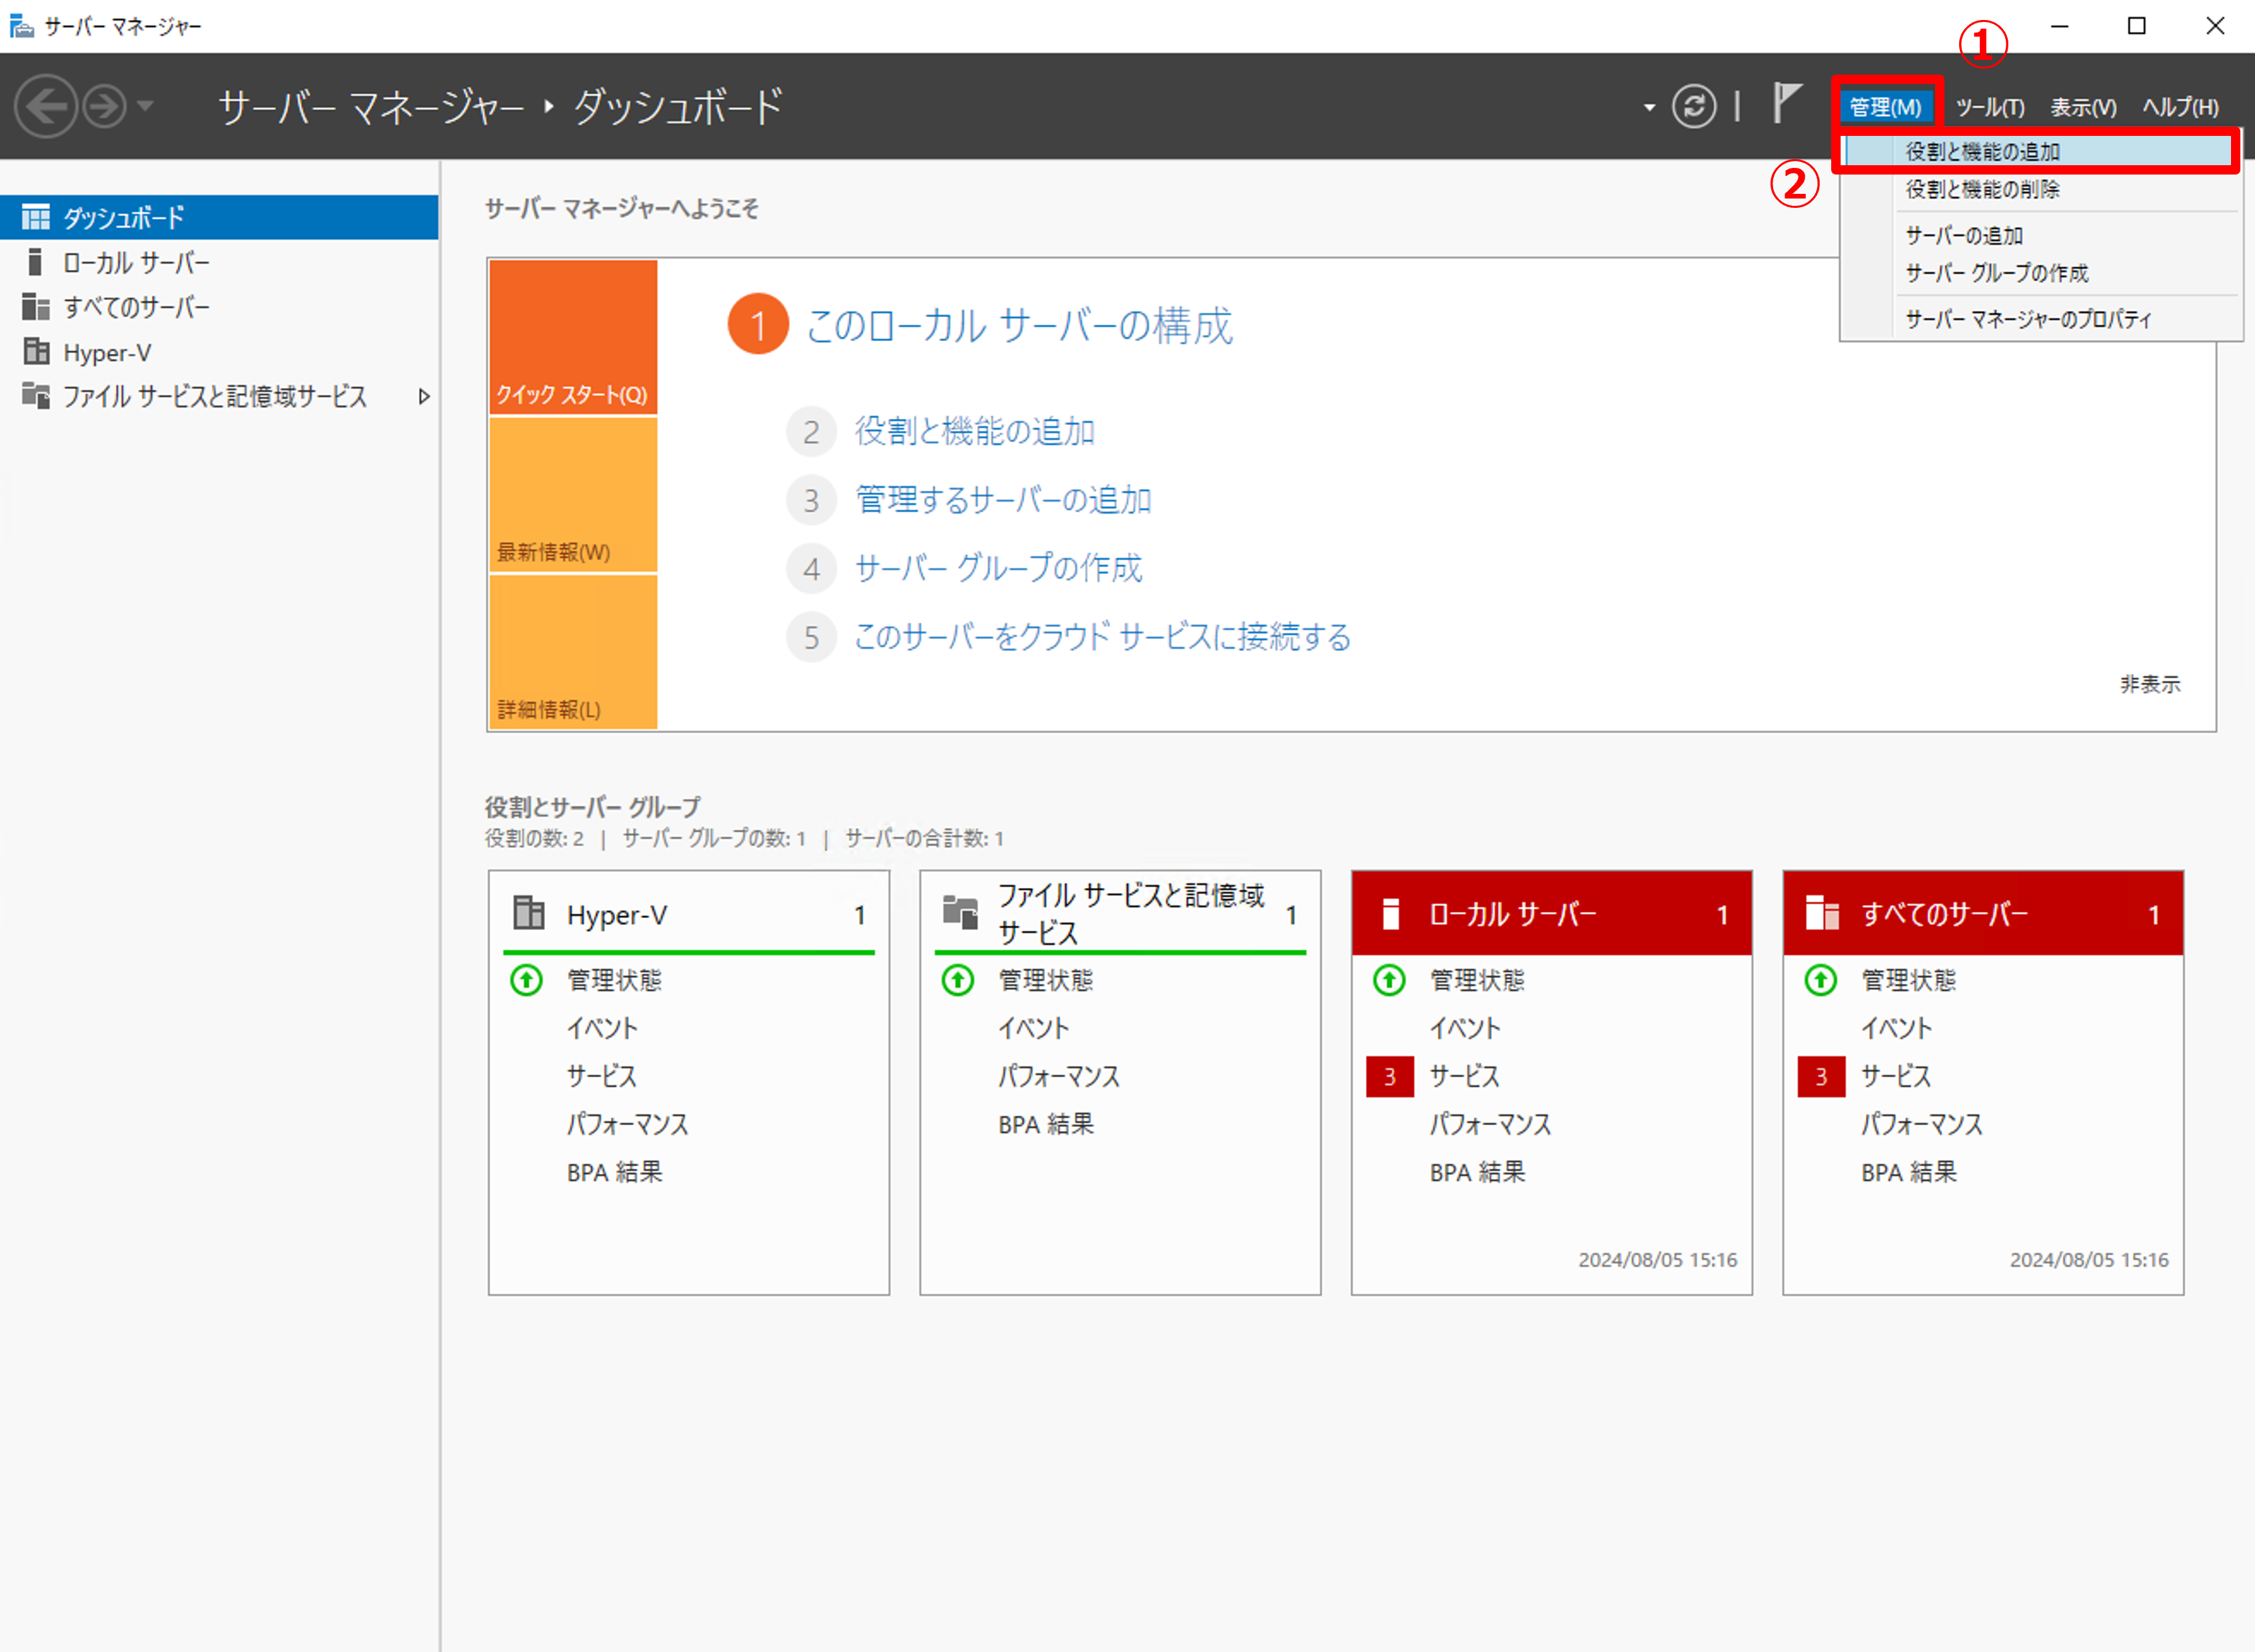Click ローカル サーバー tile icon
This screenshot has height=1652, width=2255.
point(1391,913)
